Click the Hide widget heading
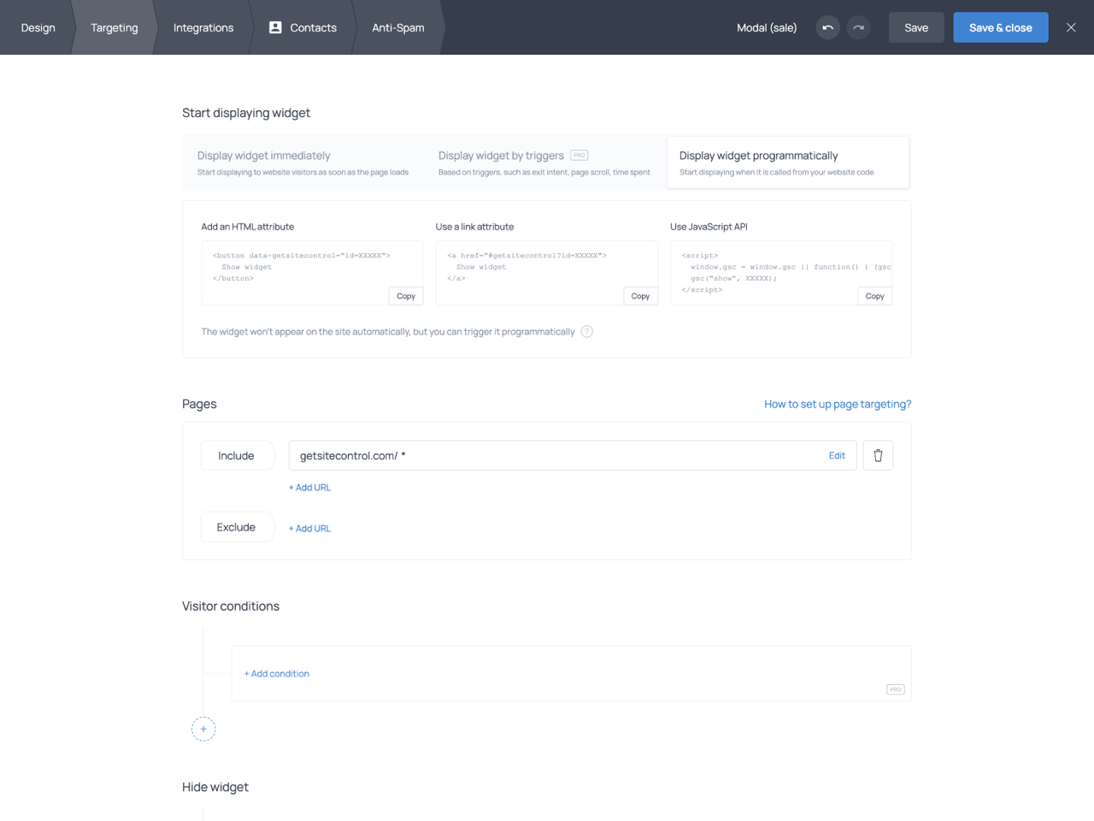 [x=215, y=788]
